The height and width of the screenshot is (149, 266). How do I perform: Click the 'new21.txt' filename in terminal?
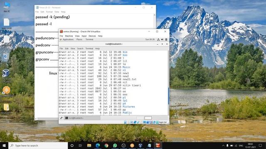129,79
